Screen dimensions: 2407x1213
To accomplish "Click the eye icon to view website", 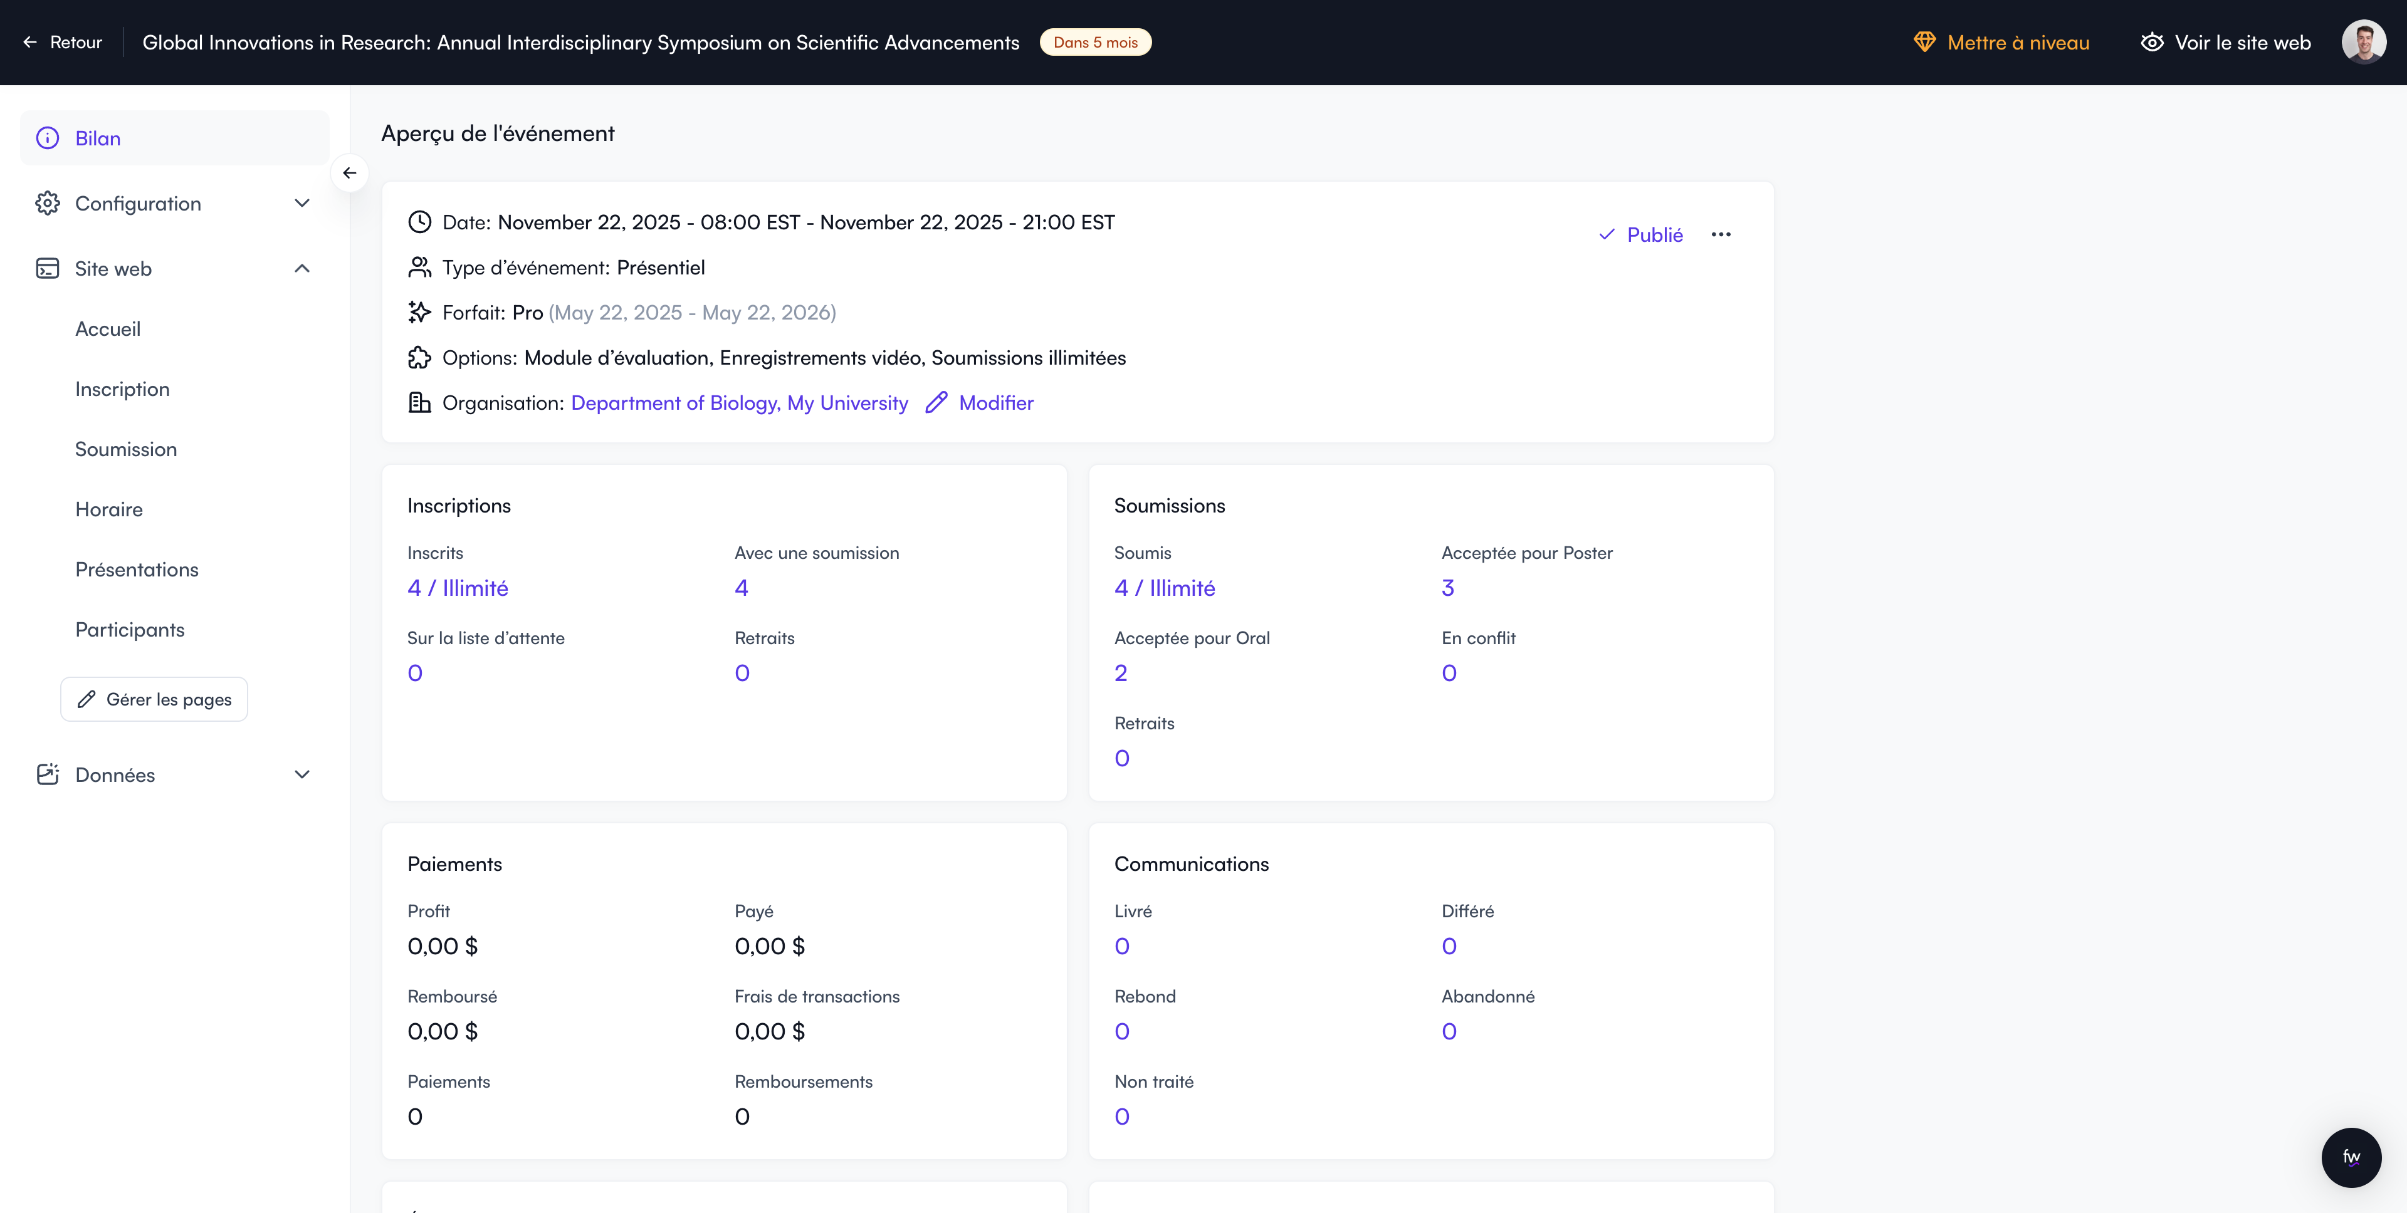I will [x=2152, y=42].
